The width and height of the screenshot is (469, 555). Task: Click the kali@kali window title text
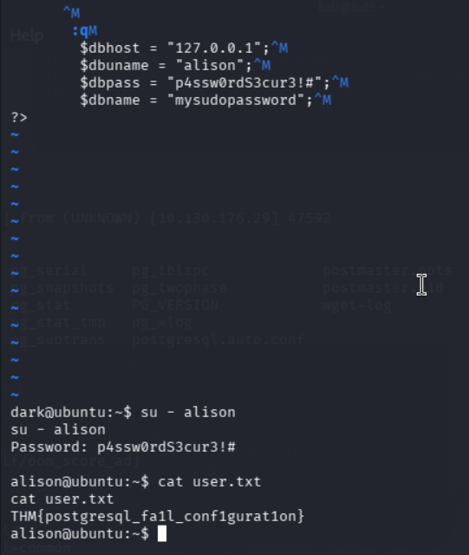(352, 7)
